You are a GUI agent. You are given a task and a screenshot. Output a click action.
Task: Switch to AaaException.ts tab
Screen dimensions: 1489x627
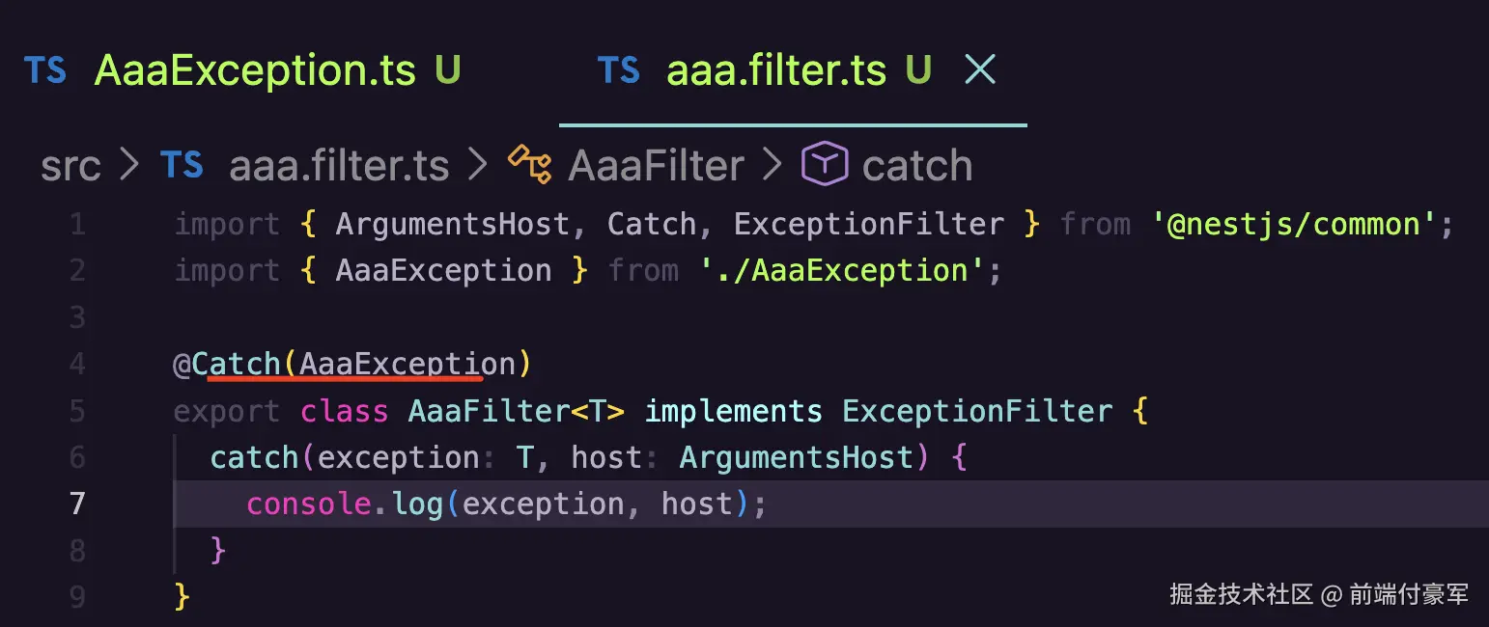pyautogui.click(x=255, y=70)
